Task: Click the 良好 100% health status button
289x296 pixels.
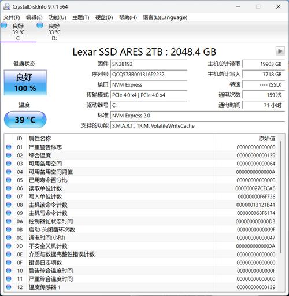Action: point(25,83)
